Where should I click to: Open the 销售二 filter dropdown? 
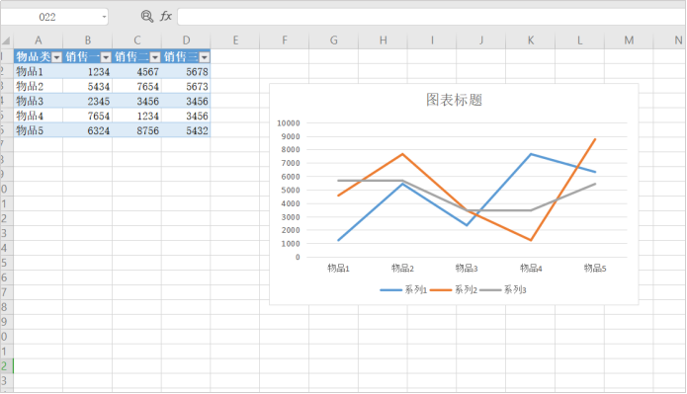tap(155, 57)
